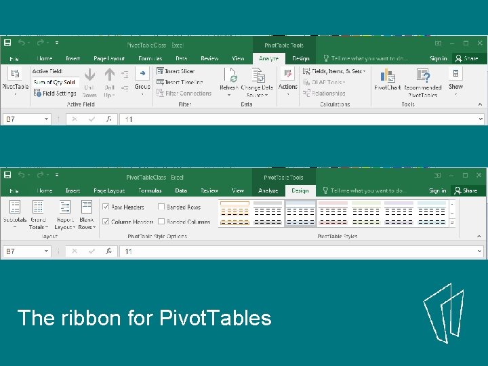
Task: Undo in the upper window toolbar
Action: (21, 43)
